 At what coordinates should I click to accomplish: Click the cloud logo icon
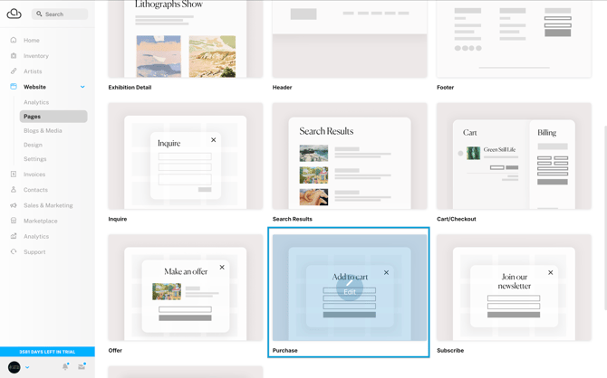point(14,14)
